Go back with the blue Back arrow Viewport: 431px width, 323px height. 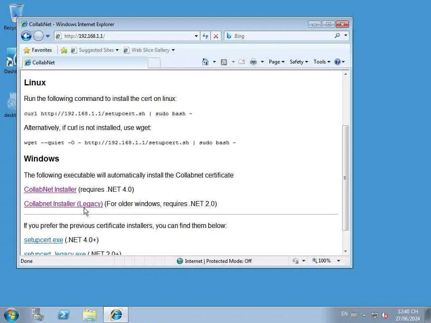coord(27,36)
